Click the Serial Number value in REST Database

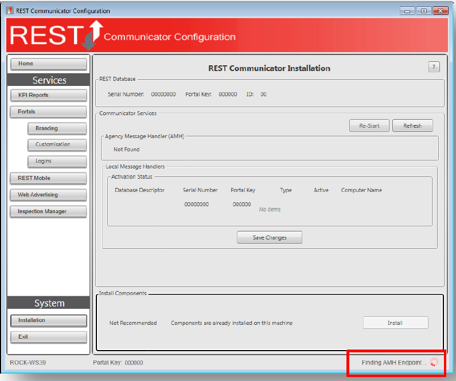coord(163,94)
